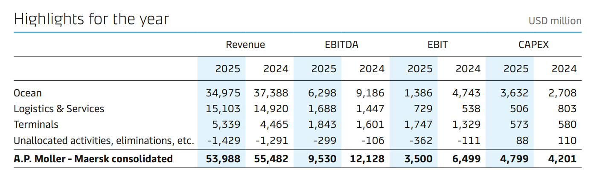Select Terminals revenue value 5,339
The height and width of the screenshot is (178, 591).
(x=226, y=125)
